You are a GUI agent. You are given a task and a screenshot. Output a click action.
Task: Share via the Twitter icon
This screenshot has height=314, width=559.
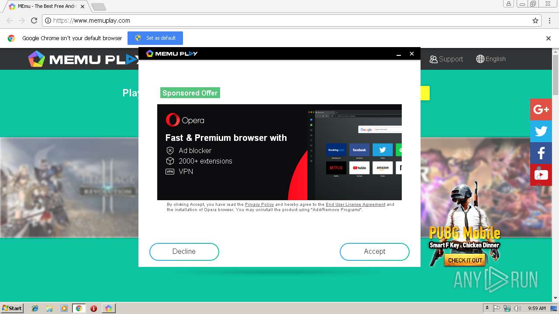click(x=541, y=131)
